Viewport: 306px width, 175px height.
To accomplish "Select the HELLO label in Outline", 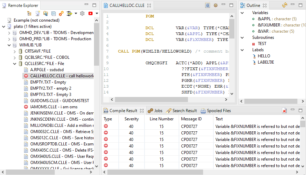I will click(264, 56).
